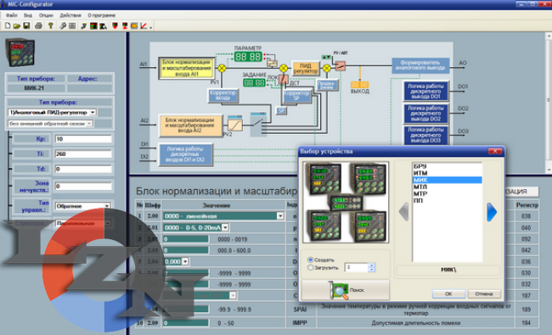Open the 'без внешней обратной связи' dropdown
Image resolution: width=552 pixels, height=335 pixels.
pyautogui.click(x=89, y=124)
